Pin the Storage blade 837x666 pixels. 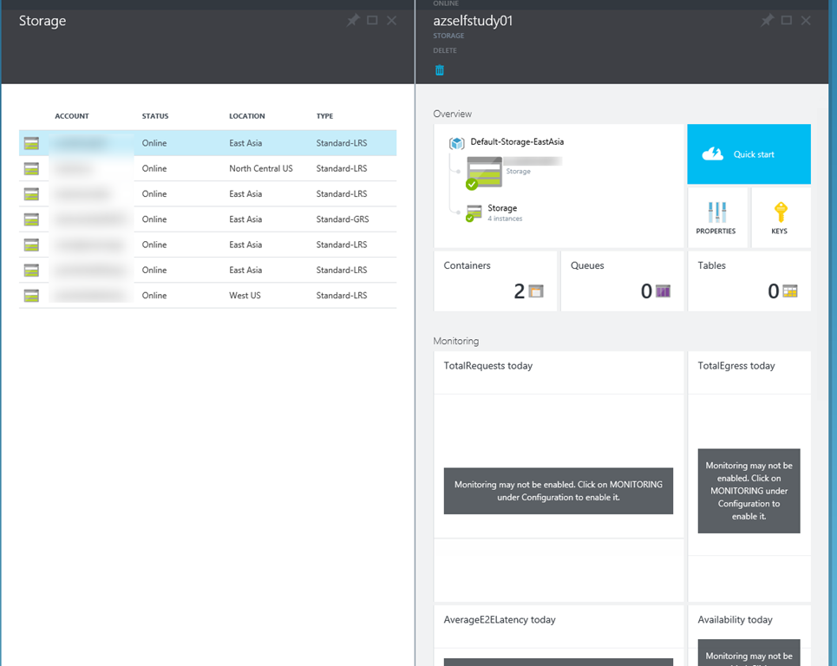point(353,20)
